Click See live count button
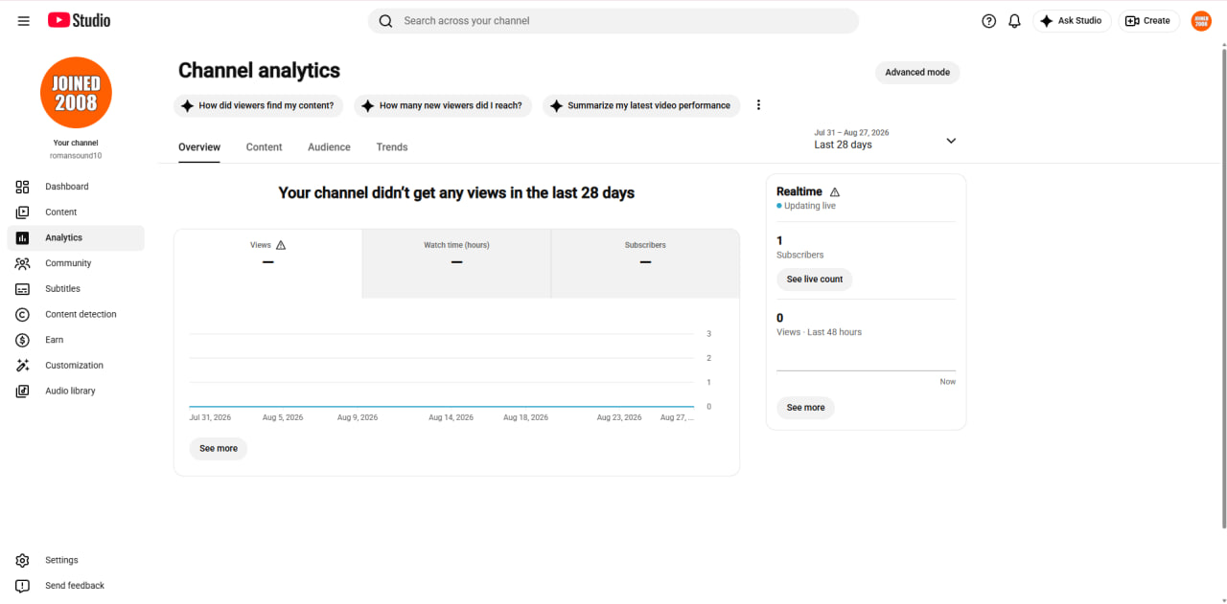The height and width of the screenshot is (604, 1227). [x=815, y=280]
